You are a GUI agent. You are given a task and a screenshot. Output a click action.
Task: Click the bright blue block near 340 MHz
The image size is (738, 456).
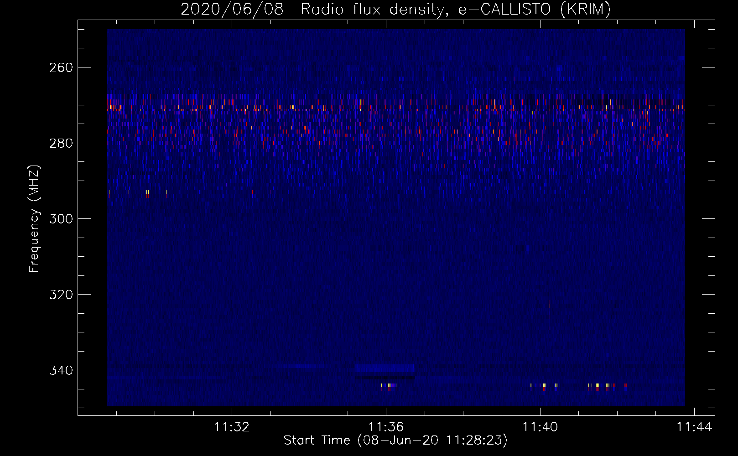click(x=385, y=368)
